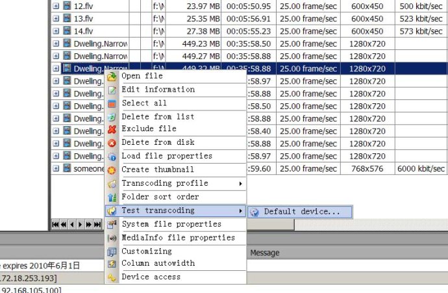Click the duration cell ending :59.60

(261, 169)
